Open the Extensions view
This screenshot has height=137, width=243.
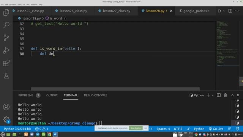[x=6, y=63]
